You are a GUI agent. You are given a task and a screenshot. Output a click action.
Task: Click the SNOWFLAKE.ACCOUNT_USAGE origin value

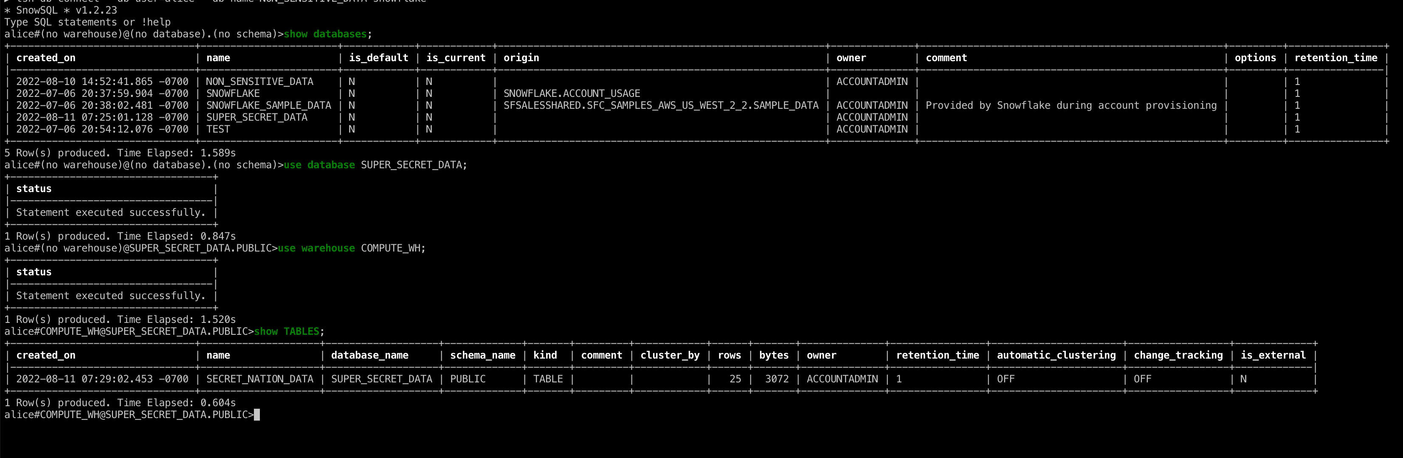pos(572,94)
